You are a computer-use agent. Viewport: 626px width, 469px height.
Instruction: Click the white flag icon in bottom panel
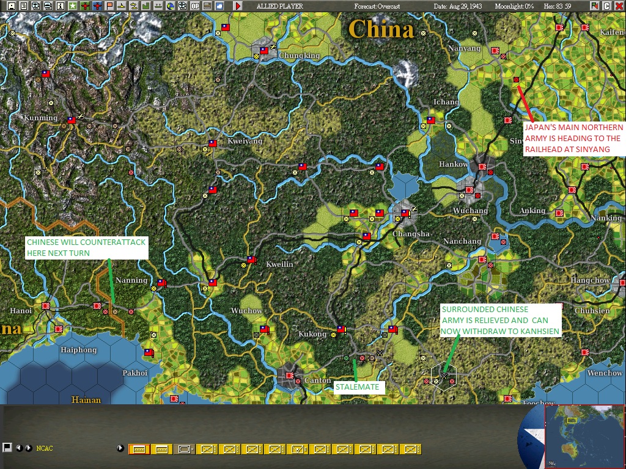[x=7, y=448]
